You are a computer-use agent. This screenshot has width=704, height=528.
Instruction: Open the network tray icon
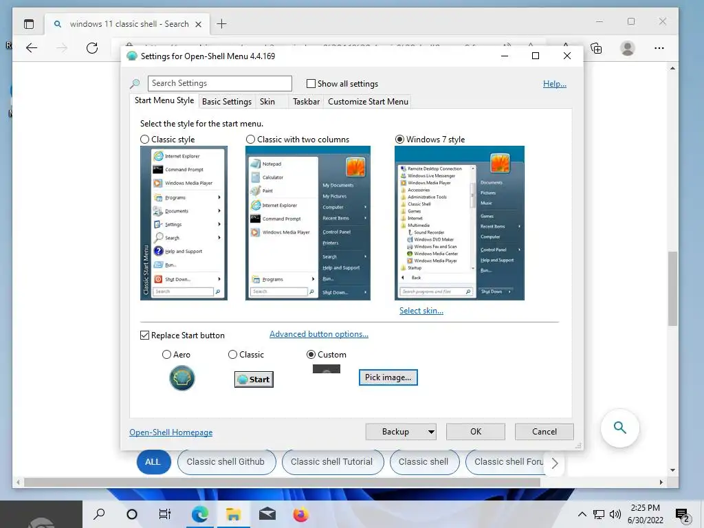click(x=599, y=514)
